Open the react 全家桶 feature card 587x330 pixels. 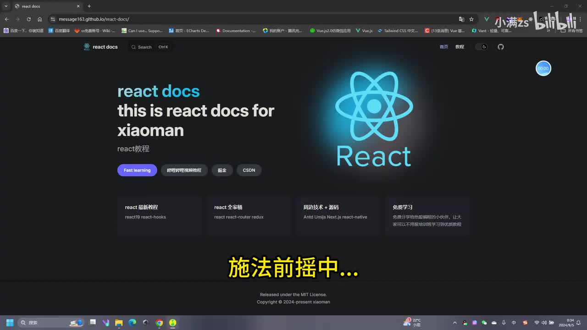(249, 216)
